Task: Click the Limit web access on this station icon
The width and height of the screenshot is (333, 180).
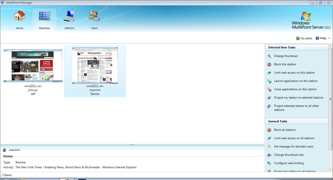Action: [269, 73]
